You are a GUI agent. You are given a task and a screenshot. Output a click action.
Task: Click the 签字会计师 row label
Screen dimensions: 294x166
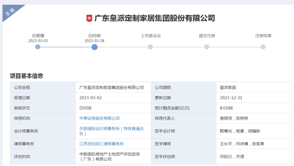click(165, 131)
